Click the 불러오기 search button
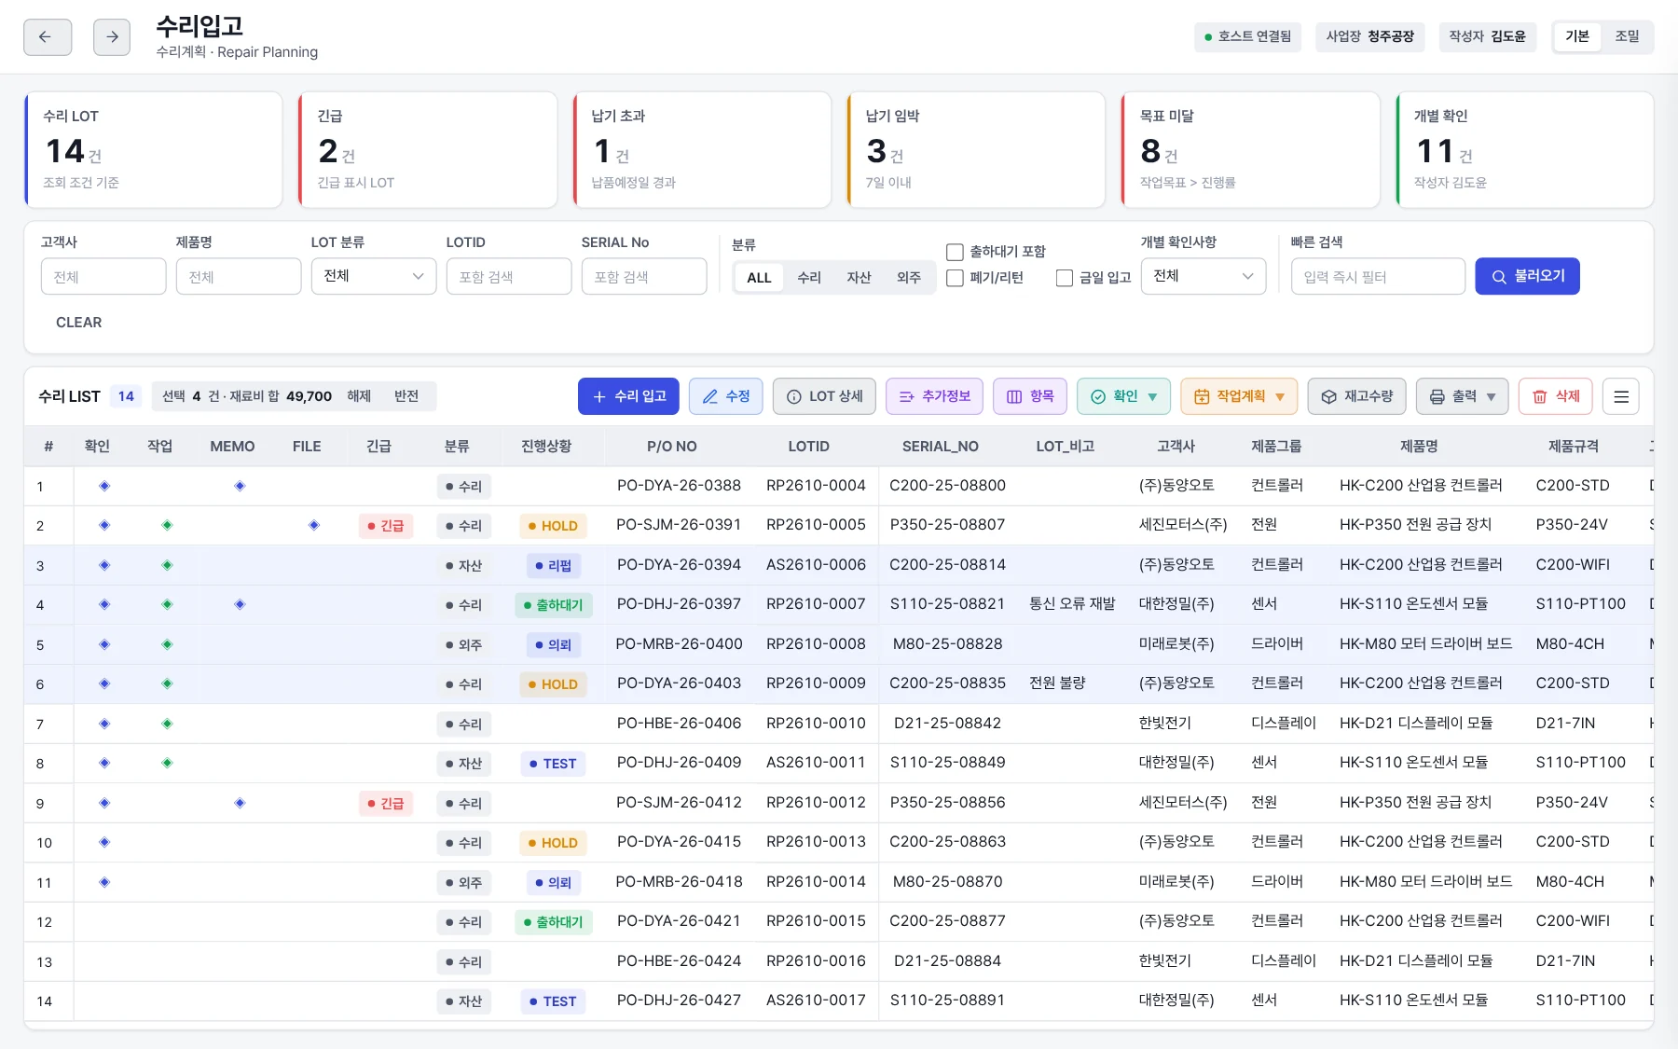Viewport: 1678px width, 1049px height. [x=1527, y=276]
